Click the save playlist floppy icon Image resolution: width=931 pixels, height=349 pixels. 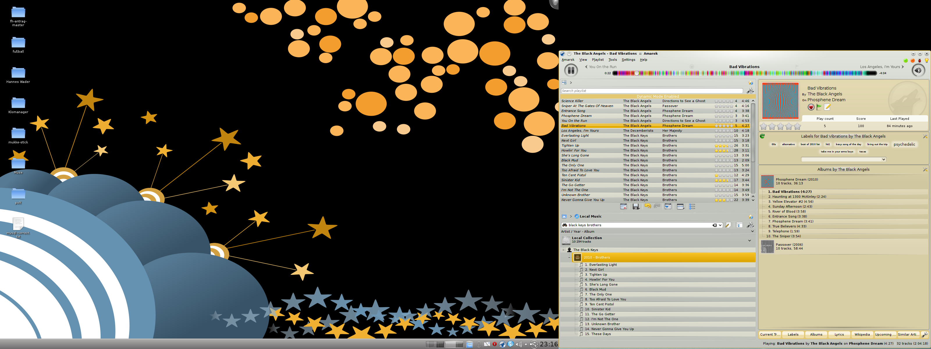tap(636, 207)
